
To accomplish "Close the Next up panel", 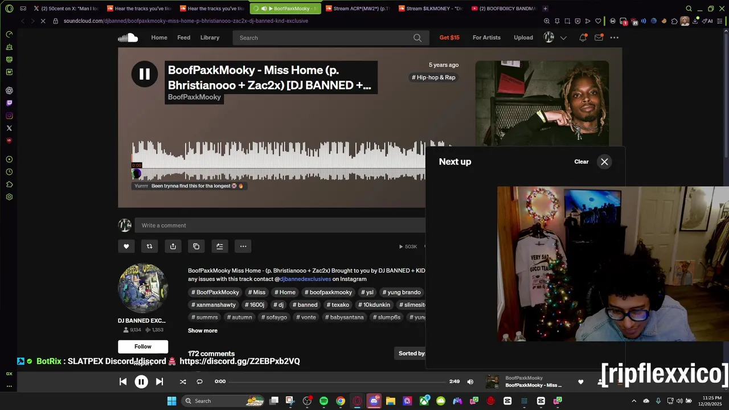I will pos(604,162).
